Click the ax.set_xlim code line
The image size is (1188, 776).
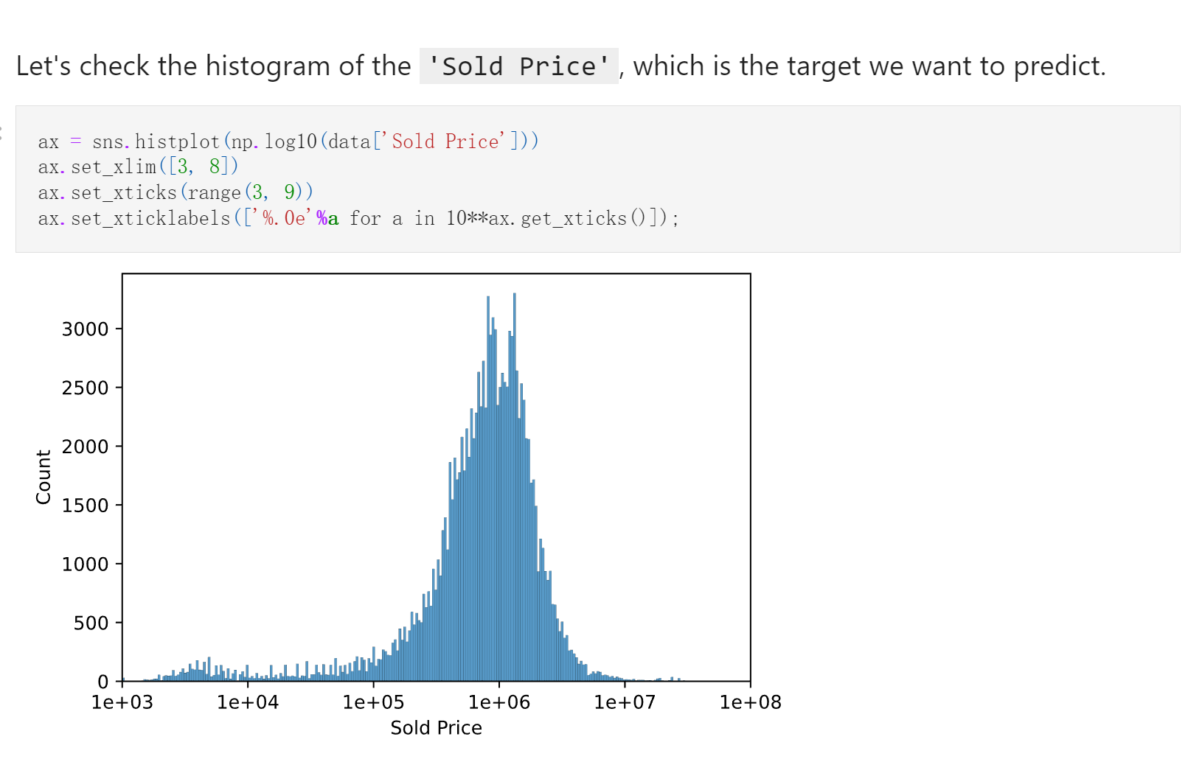(x=139, y=167)
